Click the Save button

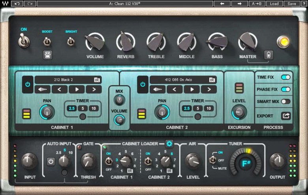point(292,4)
